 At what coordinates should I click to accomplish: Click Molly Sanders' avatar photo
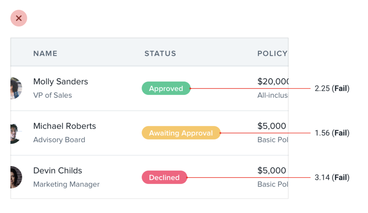click(x=16, y=88)
